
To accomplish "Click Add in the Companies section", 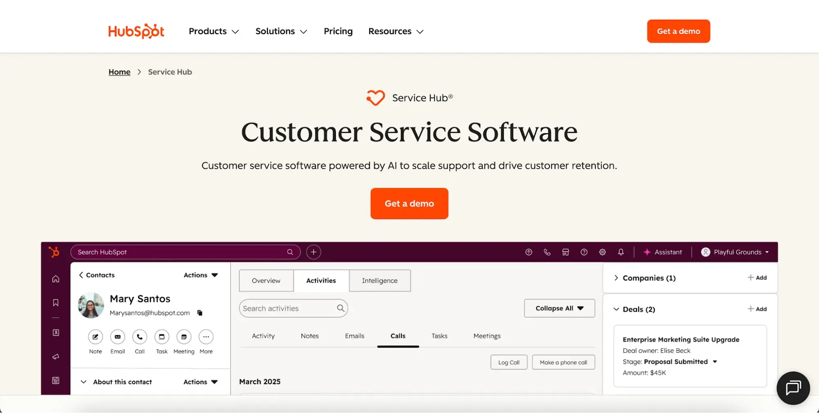I will pyautogui.click(x=757, y=278).
